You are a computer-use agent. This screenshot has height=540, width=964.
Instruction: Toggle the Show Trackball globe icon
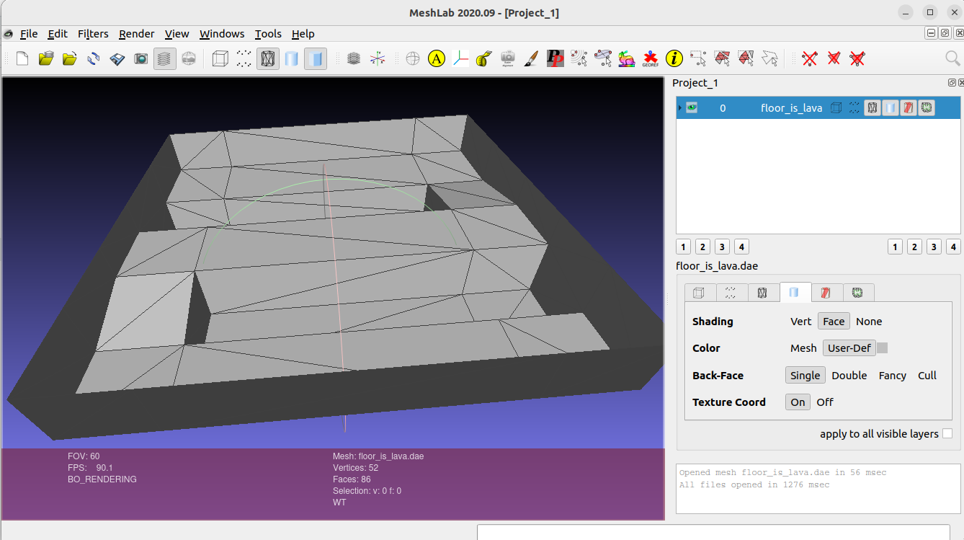[413, 58]
